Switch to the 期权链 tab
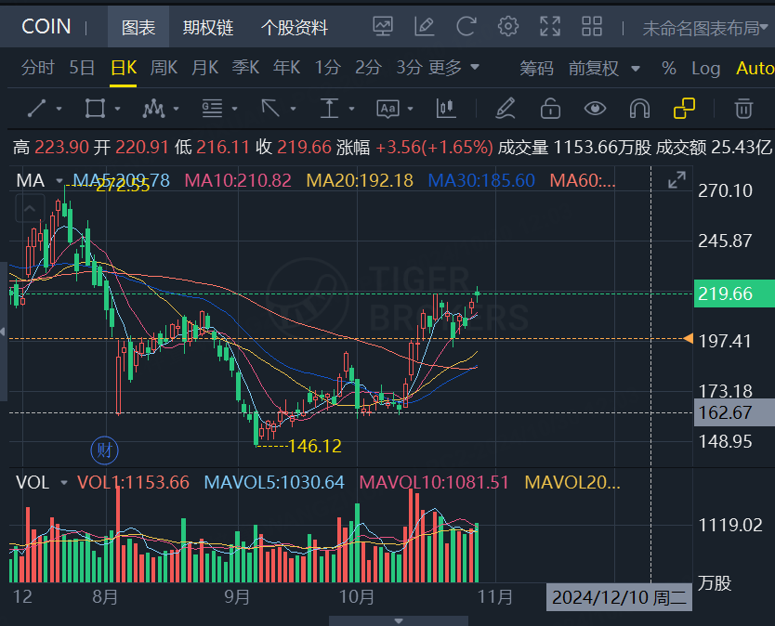Screen dimensions: 775x626 (x=208, y=26)
